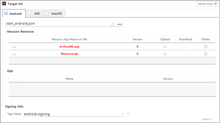
Task: Enable the macOS checkbox
Action: click(46, 13)
